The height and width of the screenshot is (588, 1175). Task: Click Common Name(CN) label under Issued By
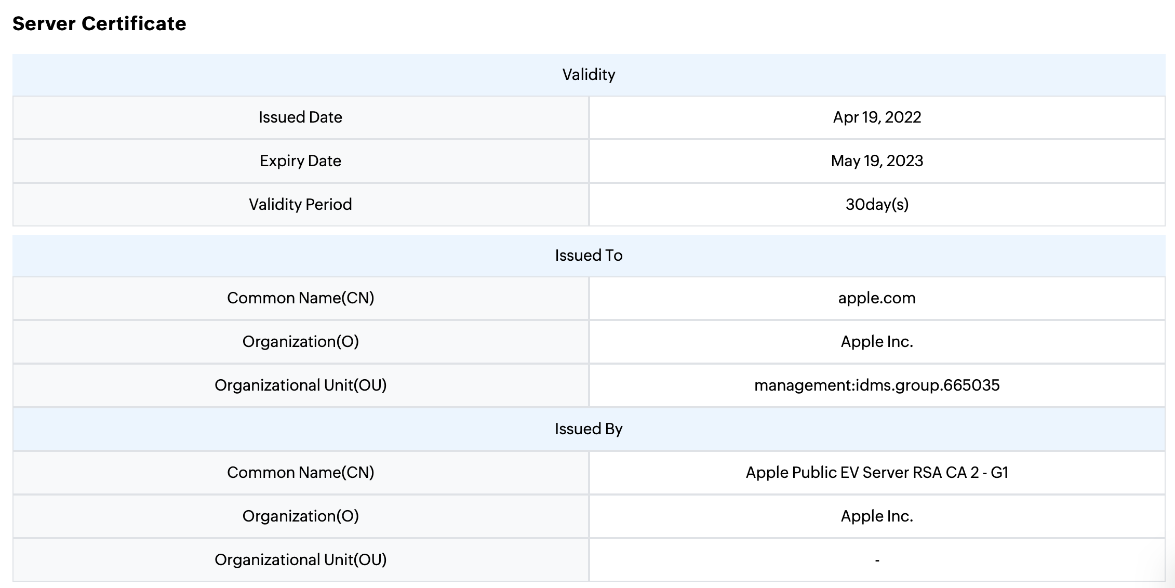(300, 473)
